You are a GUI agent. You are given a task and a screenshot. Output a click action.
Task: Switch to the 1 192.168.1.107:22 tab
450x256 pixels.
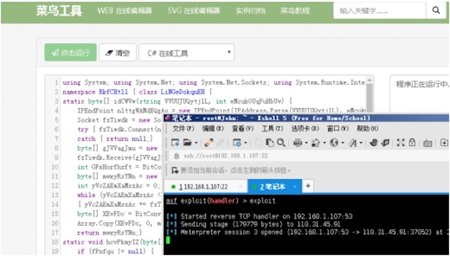[x=205, y=187]
